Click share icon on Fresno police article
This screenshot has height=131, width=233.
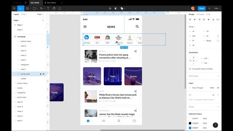[x=135, y=51]
